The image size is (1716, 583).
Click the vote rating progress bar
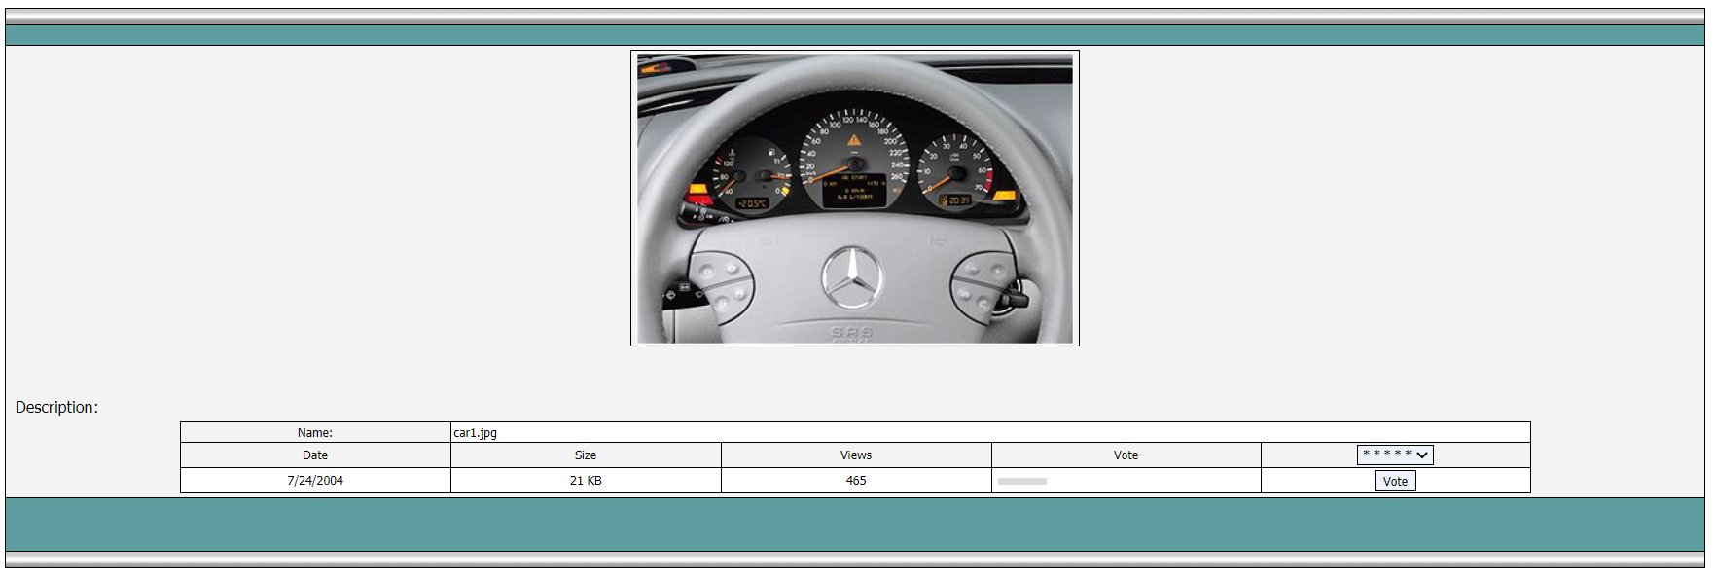(1022, 481)
